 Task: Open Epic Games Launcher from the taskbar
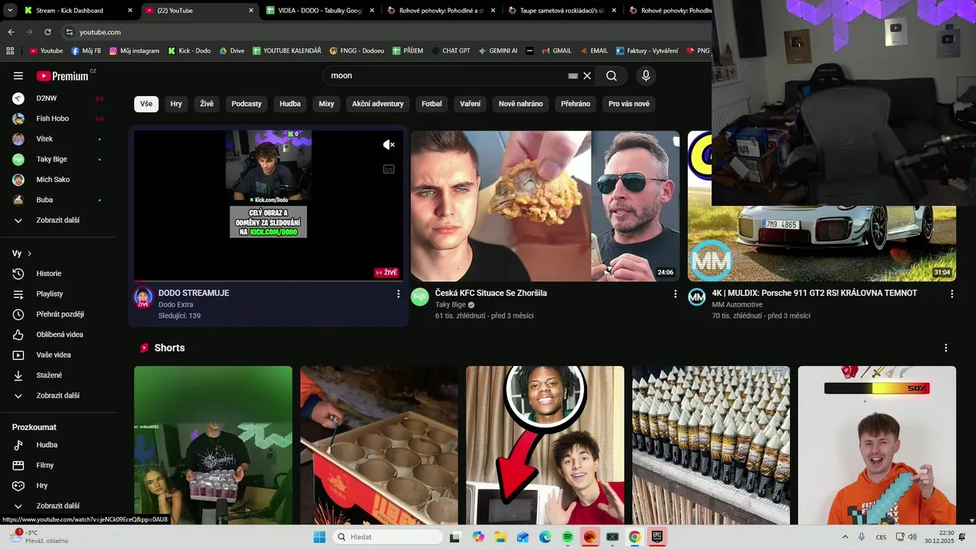[657, 537]
